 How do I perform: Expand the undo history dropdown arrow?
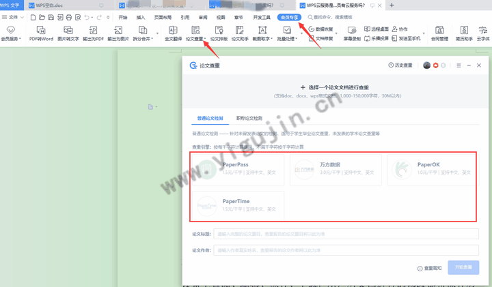(x=92, y=18)
